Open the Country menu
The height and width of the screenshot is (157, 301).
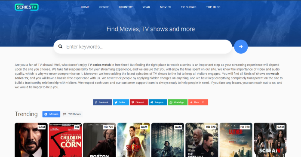126,7
